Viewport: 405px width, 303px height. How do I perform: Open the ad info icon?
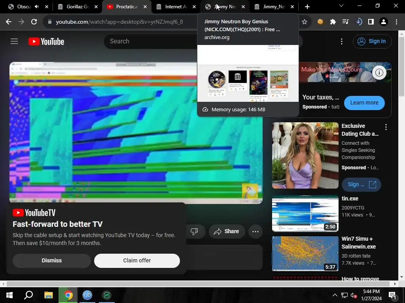tap(379, 73)
